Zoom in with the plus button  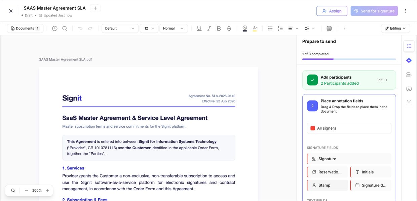click(47, 190)
